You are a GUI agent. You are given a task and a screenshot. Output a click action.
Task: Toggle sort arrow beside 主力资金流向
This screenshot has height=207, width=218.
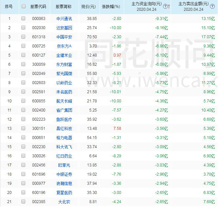click(169, 6)
